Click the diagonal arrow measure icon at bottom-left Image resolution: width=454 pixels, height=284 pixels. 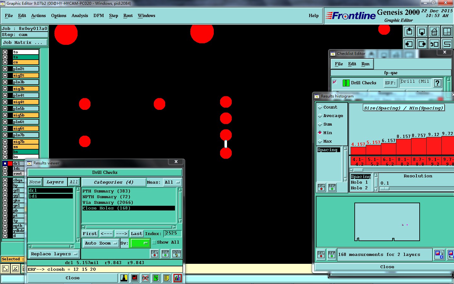5,269
